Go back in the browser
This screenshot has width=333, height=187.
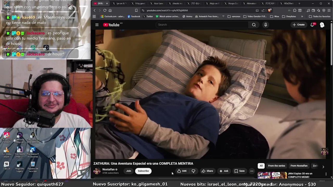(94, 10)
